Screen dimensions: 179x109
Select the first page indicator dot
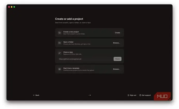(89, 95)
